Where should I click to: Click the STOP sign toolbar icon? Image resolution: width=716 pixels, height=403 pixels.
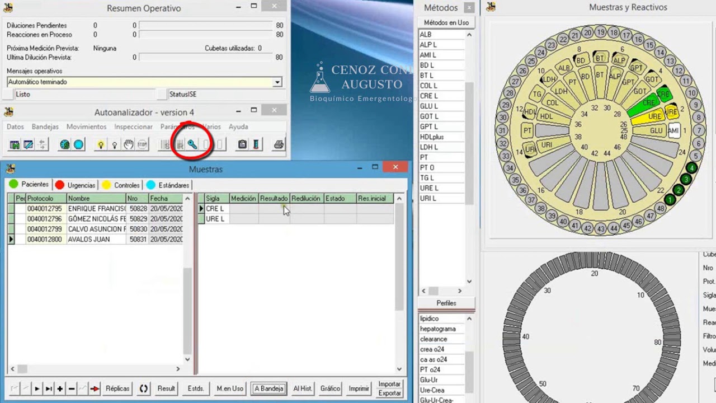pos(143,144)
